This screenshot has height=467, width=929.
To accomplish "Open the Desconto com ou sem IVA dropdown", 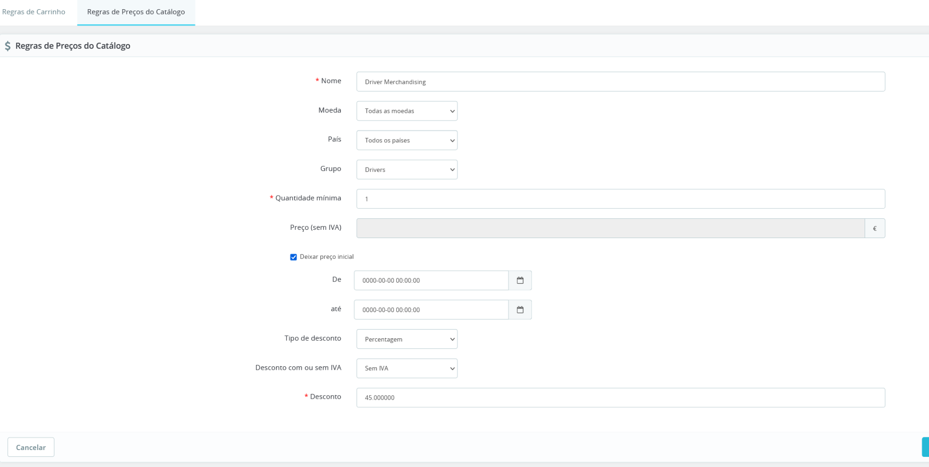I will 407,368.
